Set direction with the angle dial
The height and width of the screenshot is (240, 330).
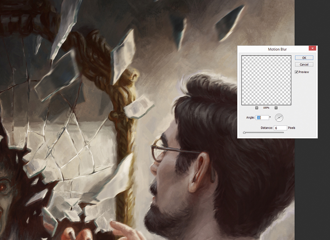[x=279, y=118]
